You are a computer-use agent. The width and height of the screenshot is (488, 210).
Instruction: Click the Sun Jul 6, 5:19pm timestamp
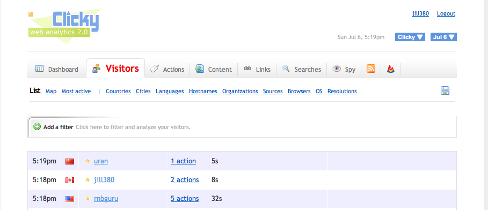361,37
